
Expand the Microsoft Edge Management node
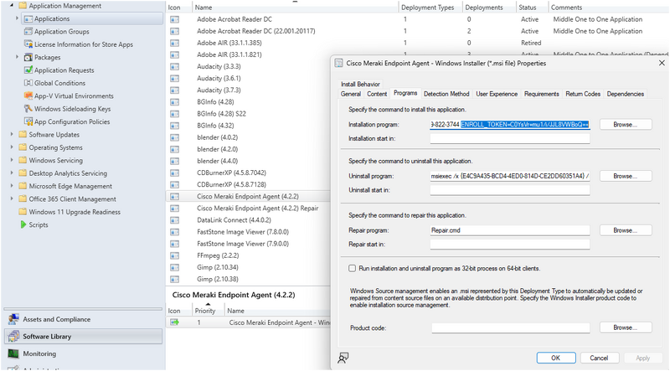click(x=12, y=186)
